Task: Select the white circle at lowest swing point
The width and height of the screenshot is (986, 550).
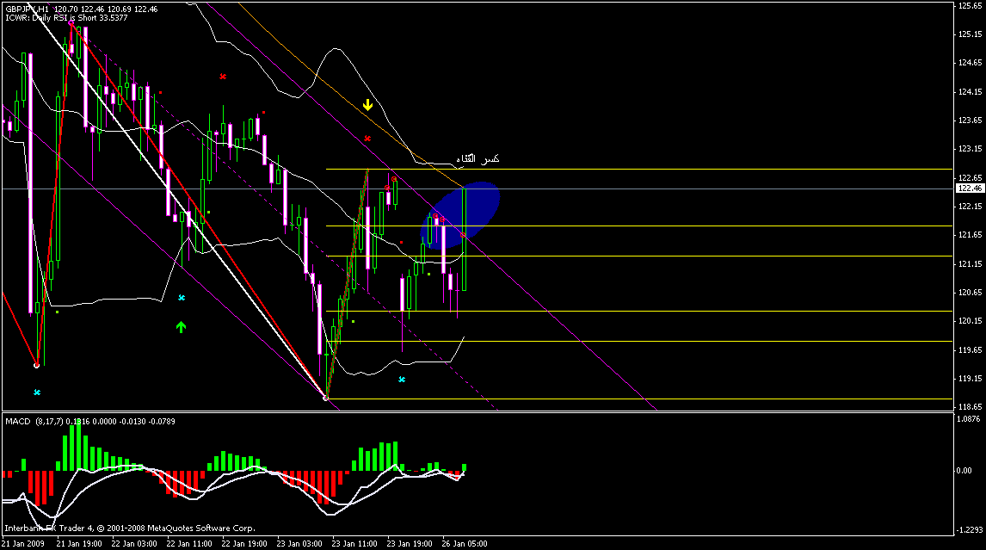Action: [325, 397]
